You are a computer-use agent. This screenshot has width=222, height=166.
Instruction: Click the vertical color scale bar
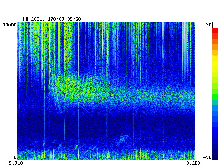(x=215, y=90)
